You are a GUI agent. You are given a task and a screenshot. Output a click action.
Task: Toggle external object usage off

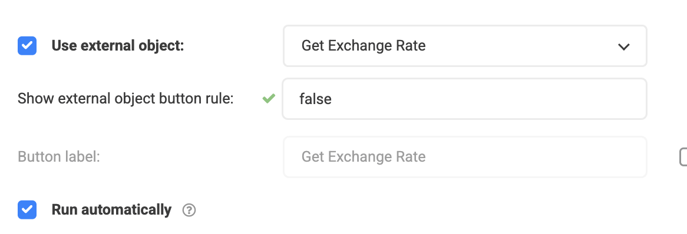[27, 46]
